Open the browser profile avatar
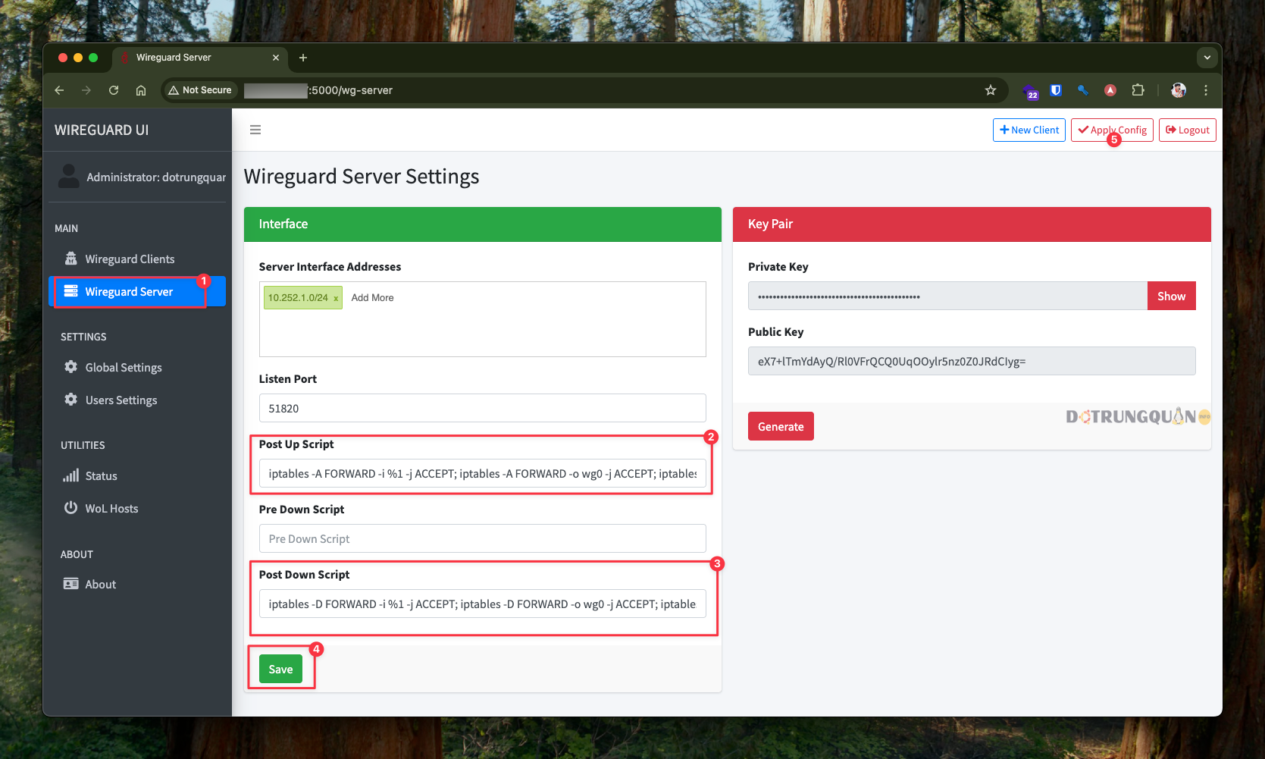The height and width of the screenshot is (759, 1265). 1179,90
